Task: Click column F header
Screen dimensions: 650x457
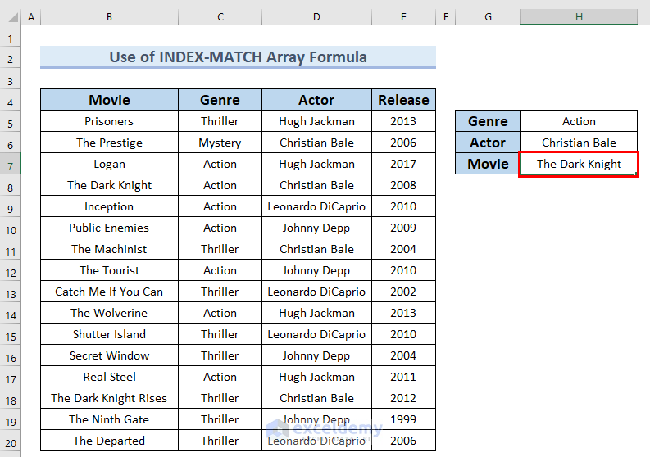Action: [x=446, y=17]
